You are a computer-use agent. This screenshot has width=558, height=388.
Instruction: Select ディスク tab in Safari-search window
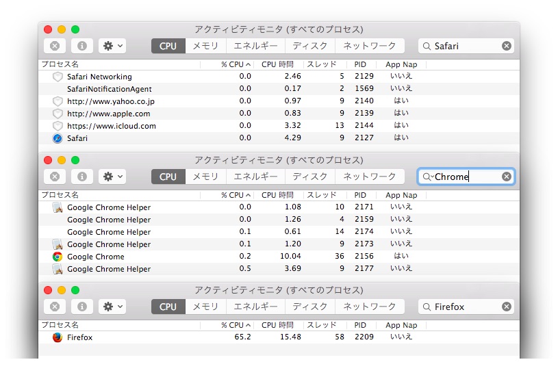tap(310, 46)
